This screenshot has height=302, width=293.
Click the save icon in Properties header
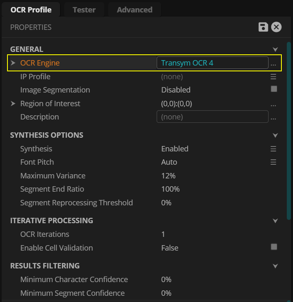(x=263, y=27)
